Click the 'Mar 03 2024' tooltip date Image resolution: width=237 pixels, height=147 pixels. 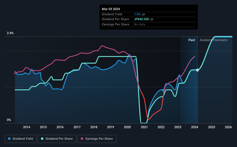coord(111,9)
